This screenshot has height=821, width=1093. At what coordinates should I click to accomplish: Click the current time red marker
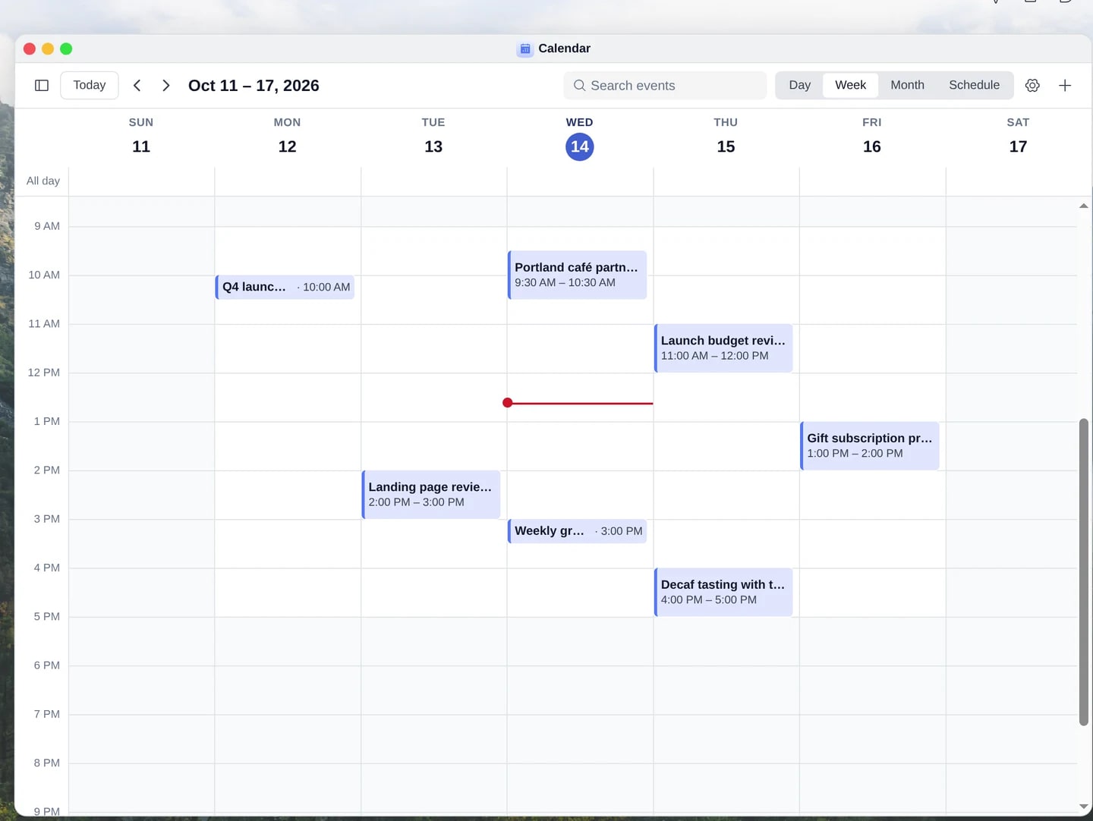(x=508, y=403)
